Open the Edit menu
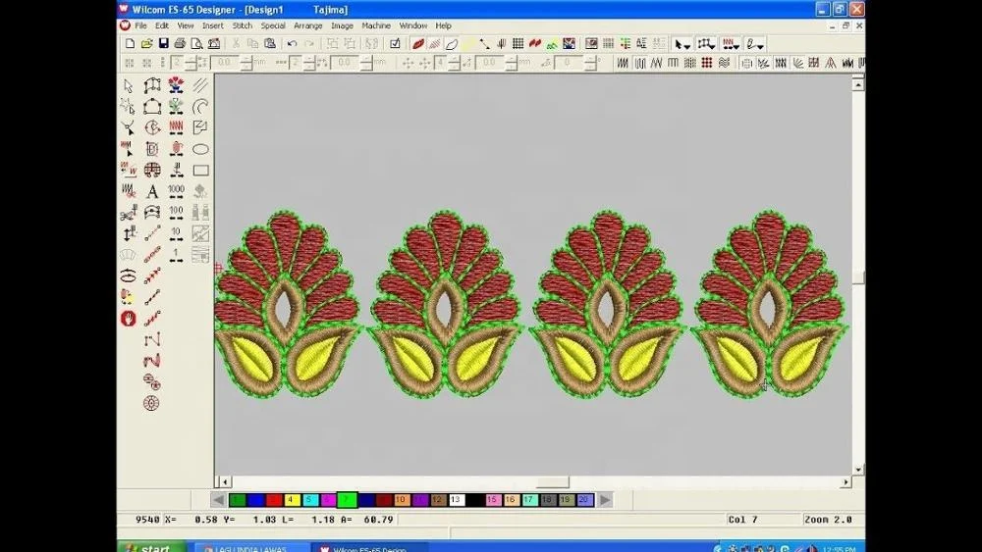 [x=162, y=25]
